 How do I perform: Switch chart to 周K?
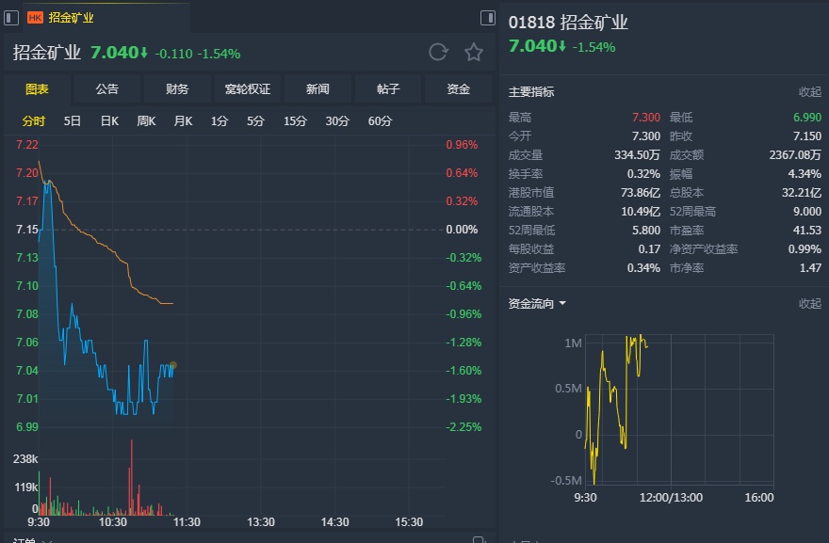[x=146, y=121]
